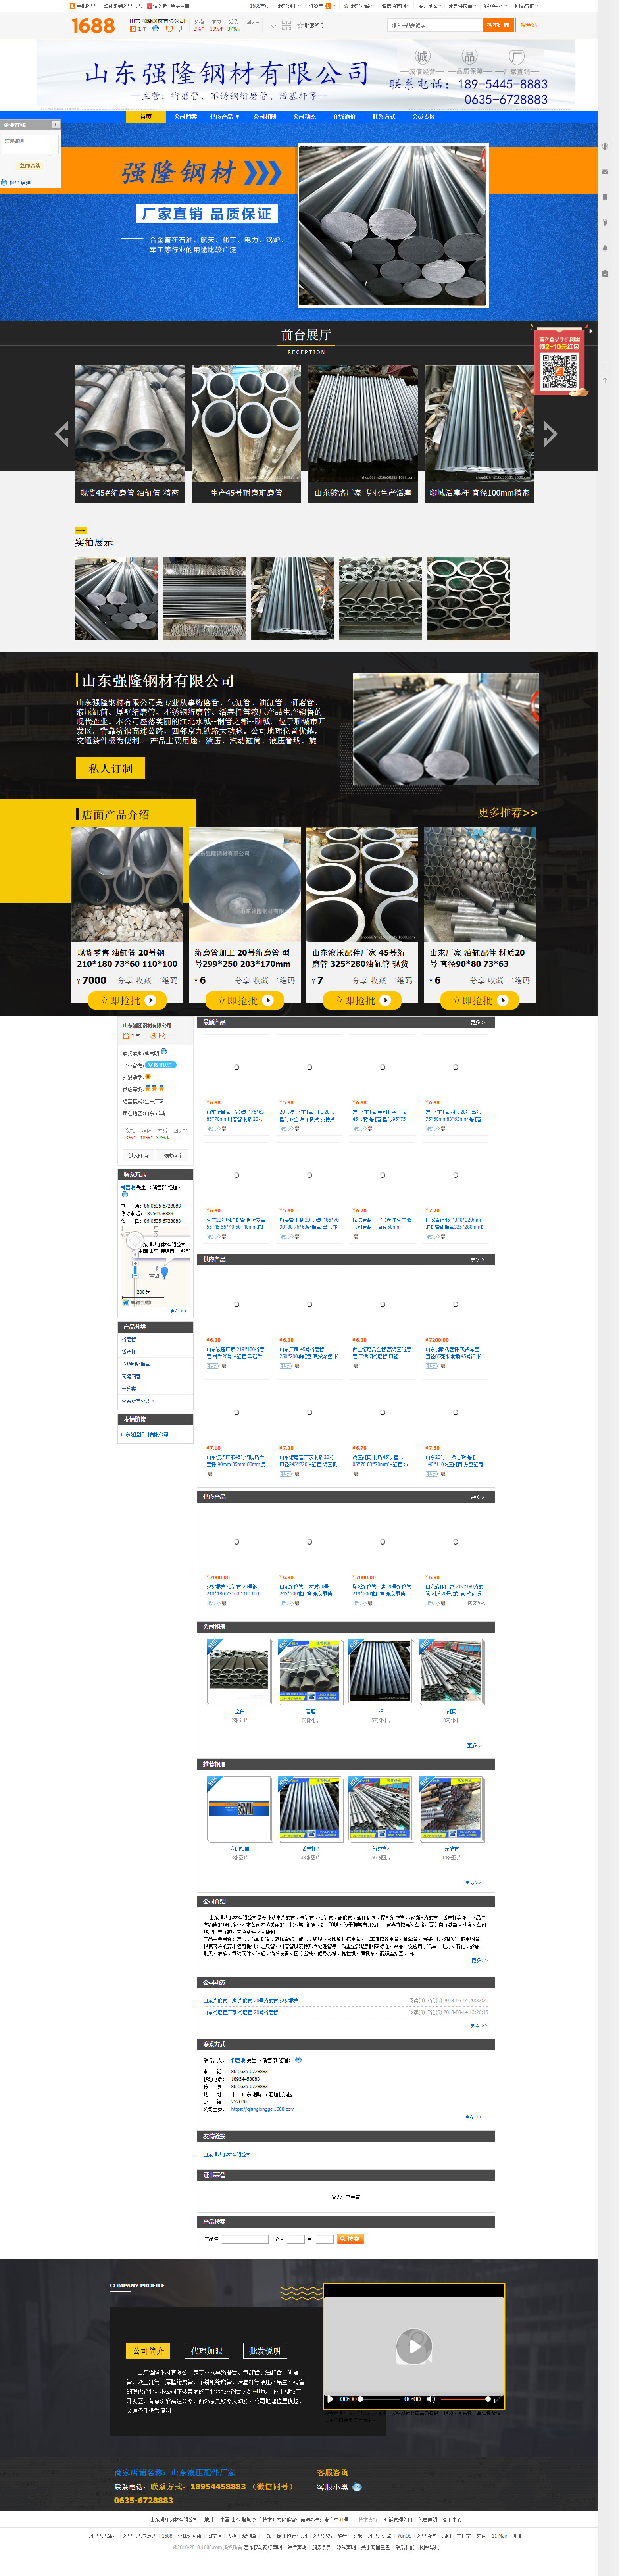Viewport: 619px width, 2576px height.
Task: Select 活塞杆 product category
Action: point(129,1352)
